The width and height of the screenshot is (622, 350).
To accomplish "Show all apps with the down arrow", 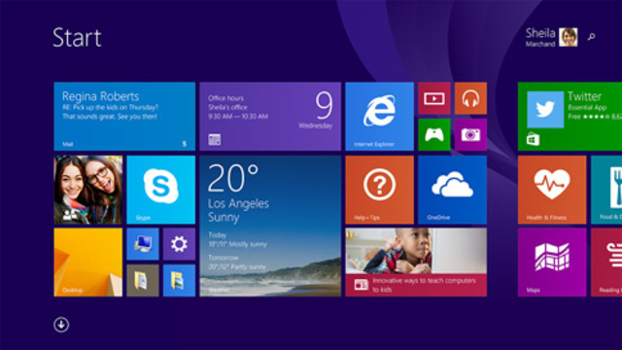I will coord(61,325).
